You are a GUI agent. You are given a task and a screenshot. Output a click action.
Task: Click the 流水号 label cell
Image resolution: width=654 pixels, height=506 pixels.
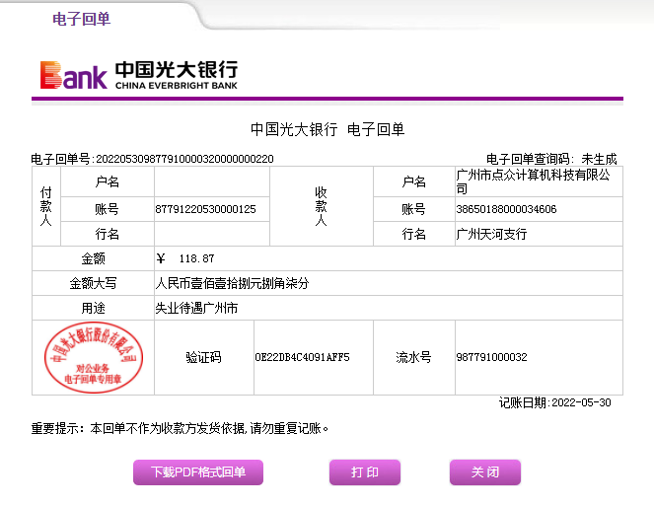click(413, 357)
